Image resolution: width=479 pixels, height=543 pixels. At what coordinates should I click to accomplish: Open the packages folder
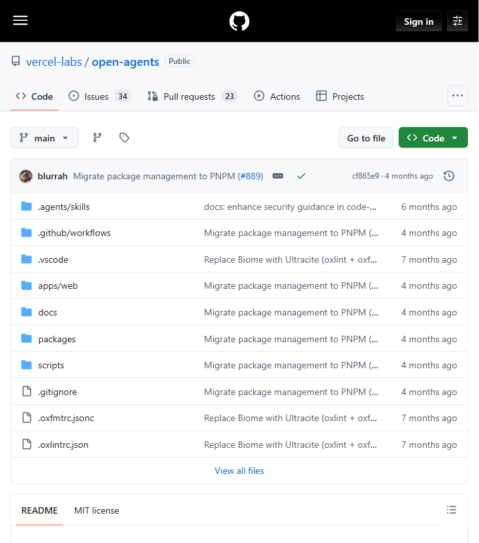click(57, 339)
